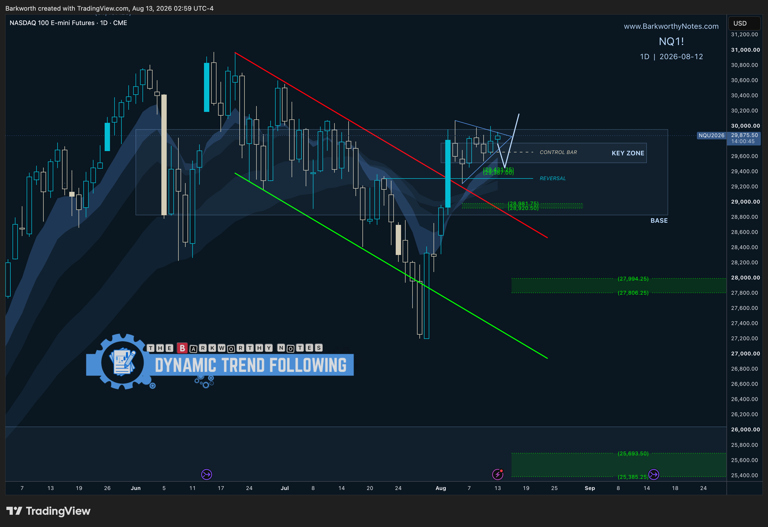The height and width of the screenshot is (527, 768).
Task: Click 25,400.00 on the price axis
Action: coord(745,475)
